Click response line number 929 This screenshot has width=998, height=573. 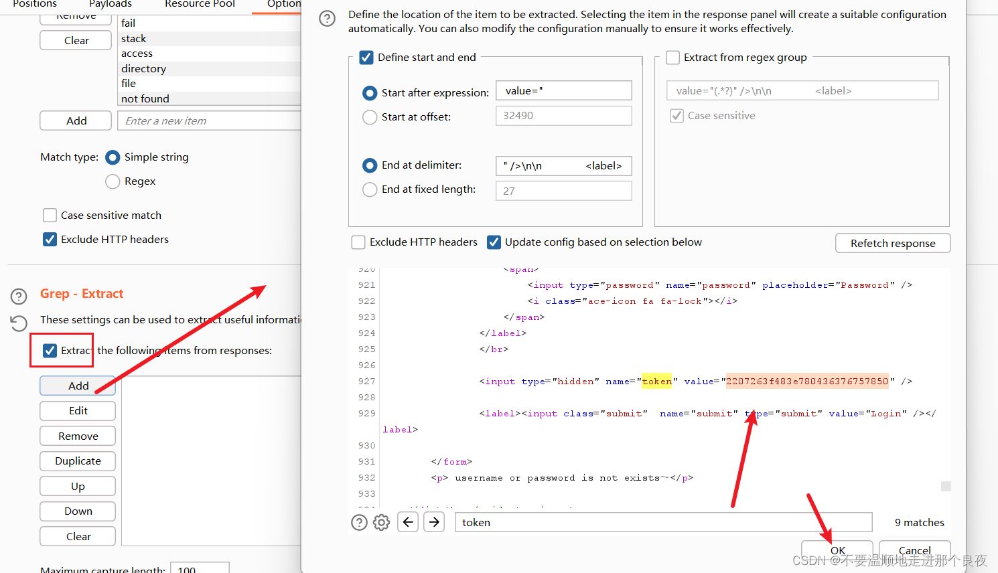click(366, 414)
